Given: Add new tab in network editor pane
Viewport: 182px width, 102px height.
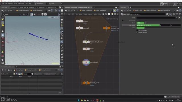Looking at the screenshot, I should (94, 7).
